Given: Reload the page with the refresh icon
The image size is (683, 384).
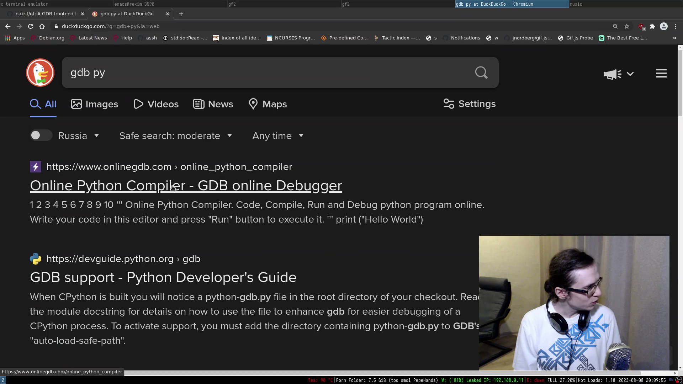Looking at the screenshot, I should tap(31, 26).
